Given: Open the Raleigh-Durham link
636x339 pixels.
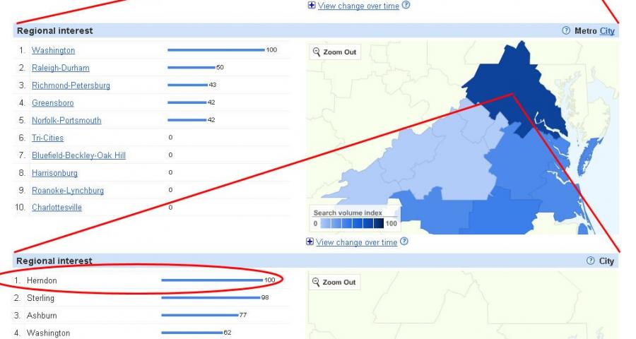Looking at the screenshot, I should [x=60, y=68].
